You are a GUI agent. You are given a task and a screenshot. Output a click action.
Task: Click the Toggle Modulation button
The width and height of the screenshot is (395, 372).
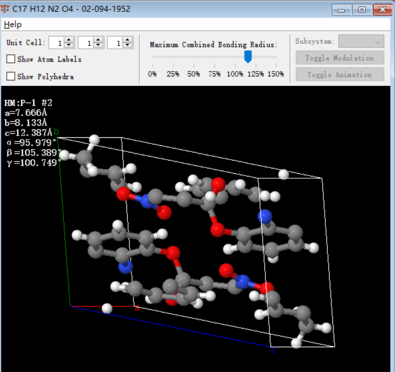pos(340,58)
